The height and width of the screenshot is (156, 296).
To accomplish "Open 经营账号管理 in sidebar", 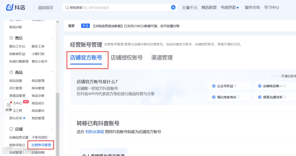I will pyautogui.click(x=41, y=145).
